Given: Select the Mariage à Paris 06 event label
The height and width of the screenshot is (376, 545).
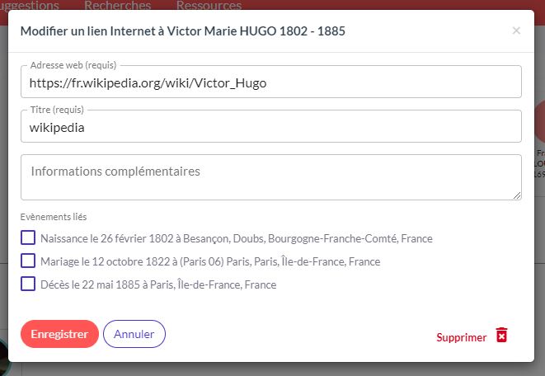Looking at the screenshot, I should [210, 261].
